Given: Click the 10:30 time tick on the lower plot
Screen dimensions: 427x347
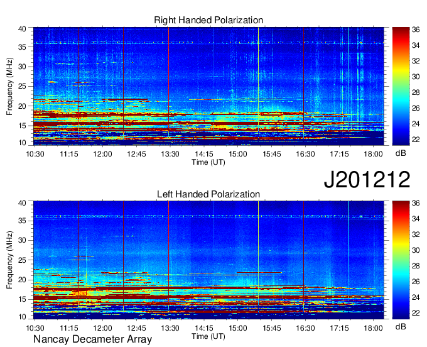Looking at the screenshot, I should (x=35, y=328).
